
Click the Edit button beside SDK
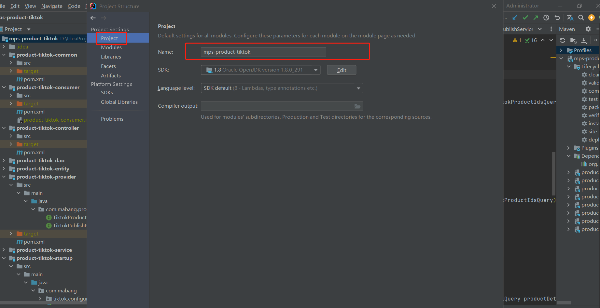[342, 70]
